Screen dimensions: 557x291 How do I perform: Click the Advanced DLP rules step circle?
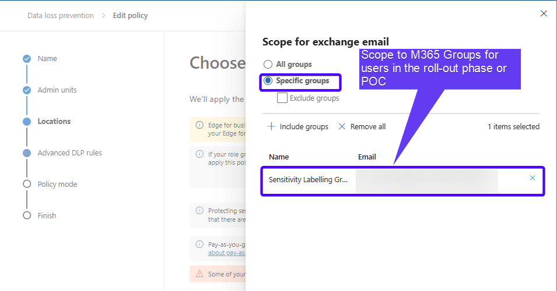point(27,152)
